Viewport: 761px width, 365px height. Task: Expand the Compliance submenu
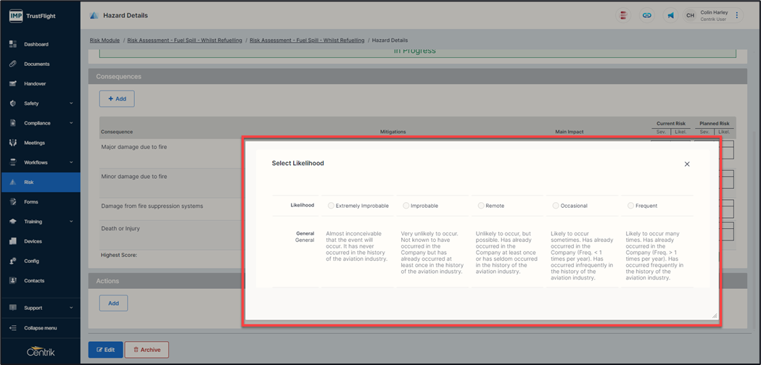click(71, 123)
